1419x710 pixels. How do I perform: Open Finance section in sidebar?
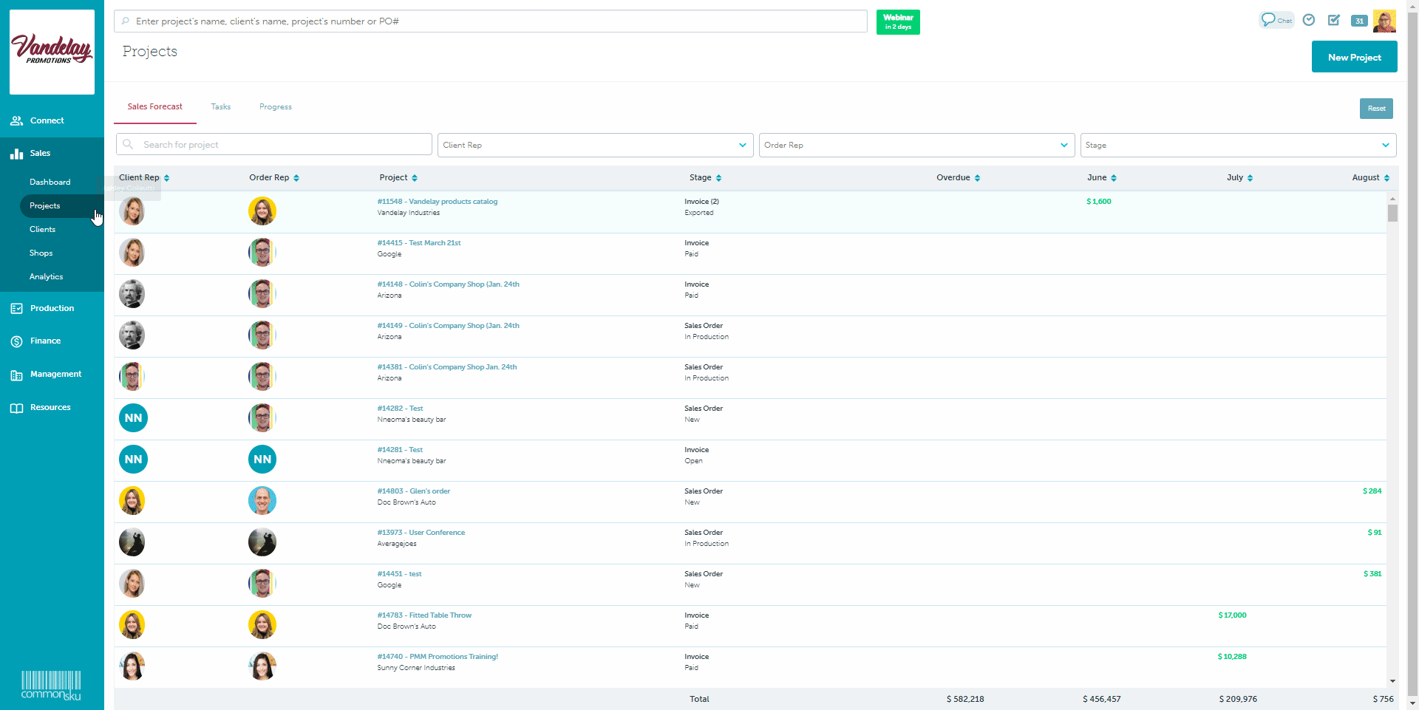point(45,341)
